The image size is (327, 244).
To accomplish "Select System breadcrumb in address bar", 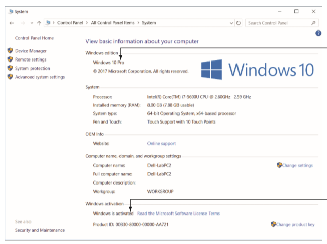I will tap(149, 23).
